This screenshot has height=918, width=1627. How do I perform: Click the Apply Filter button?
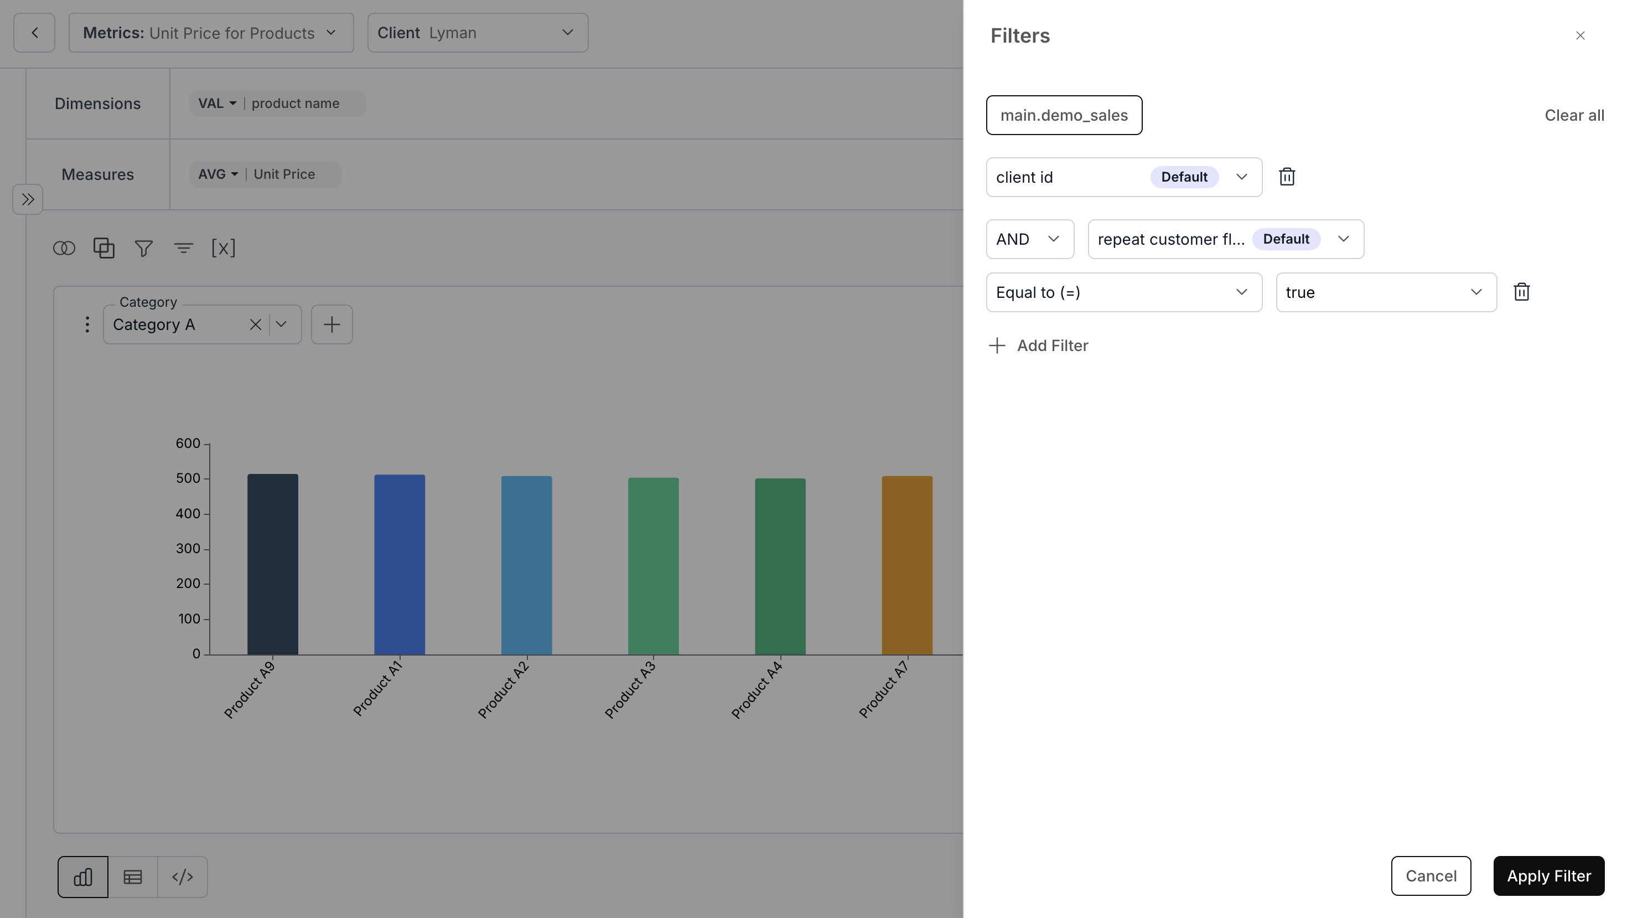click(1548, 876)
